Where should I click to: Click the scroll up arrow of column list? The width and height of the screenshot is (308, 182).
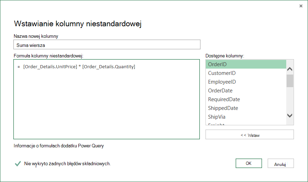pyautogui.click(x=290, y=69)
